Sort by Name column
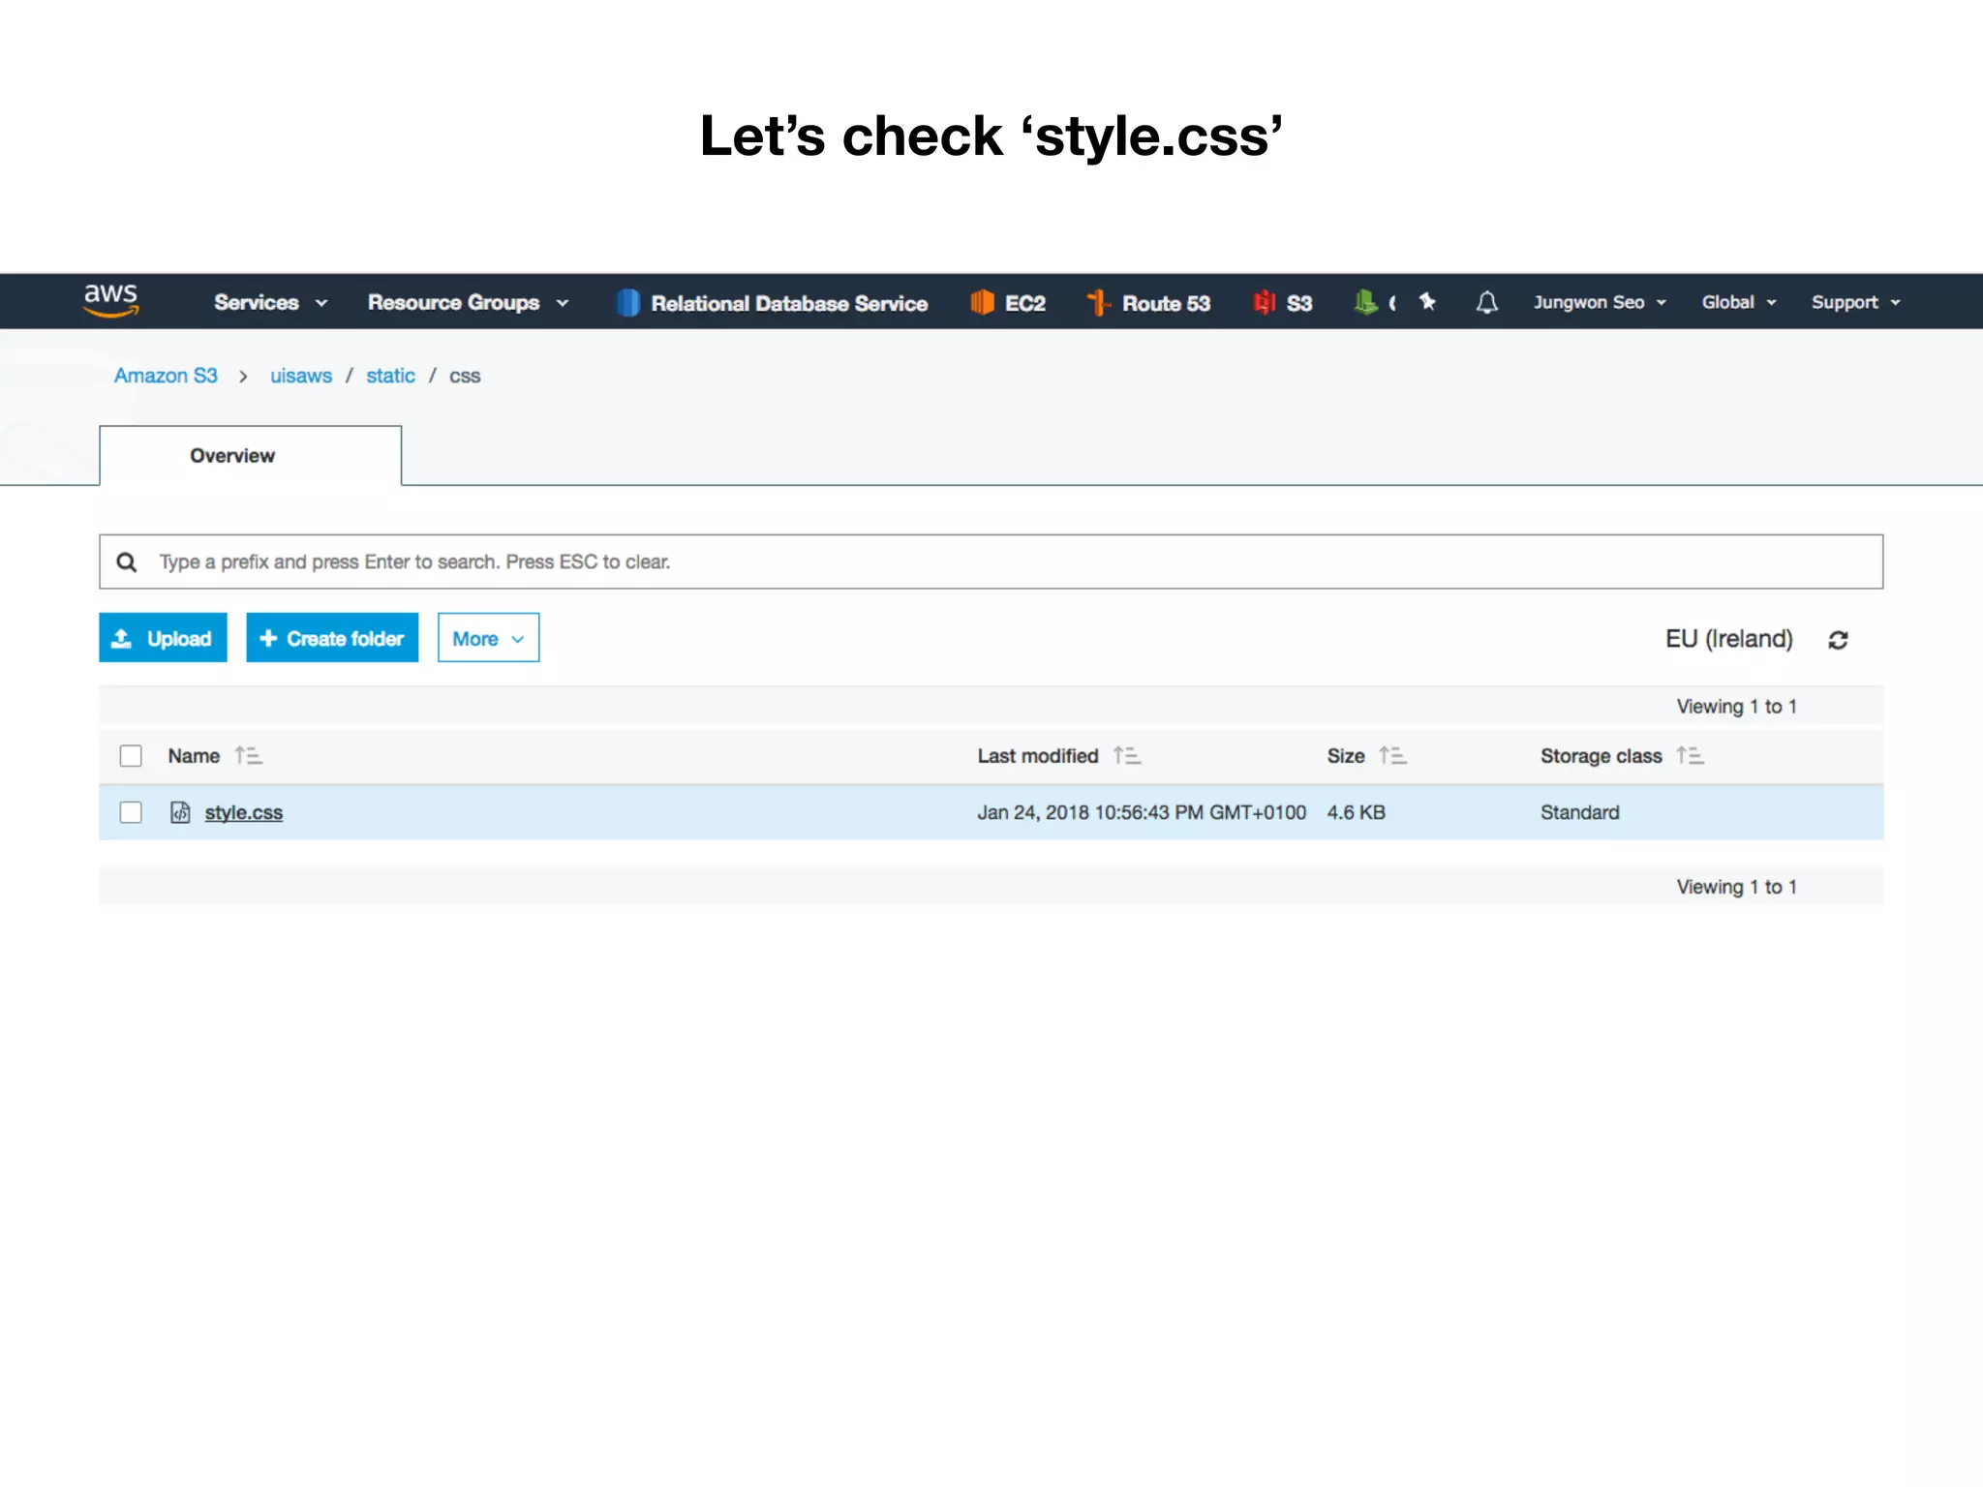 [249, 756]
